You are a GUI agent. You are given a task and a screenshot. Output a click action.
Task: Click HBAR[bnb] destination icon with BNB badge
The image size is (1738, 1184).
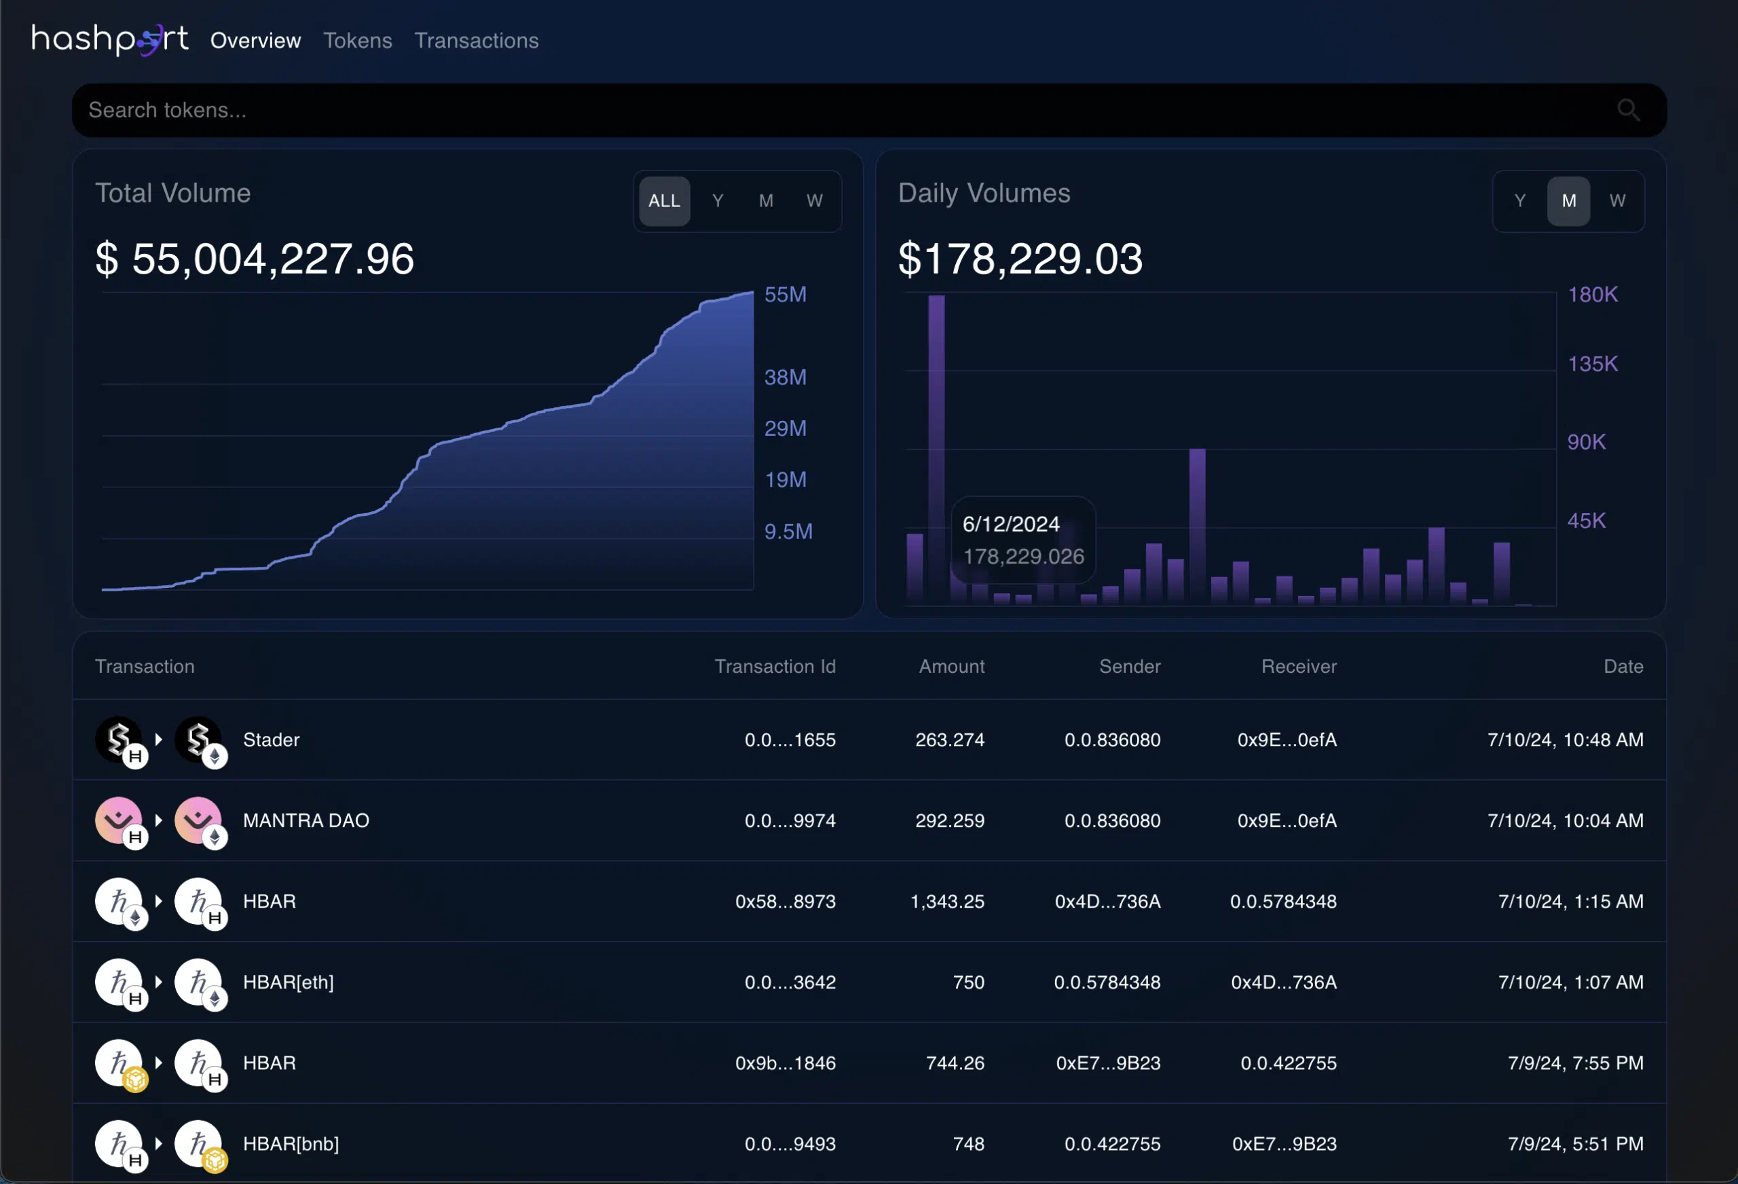click(x=199, y=1144)
